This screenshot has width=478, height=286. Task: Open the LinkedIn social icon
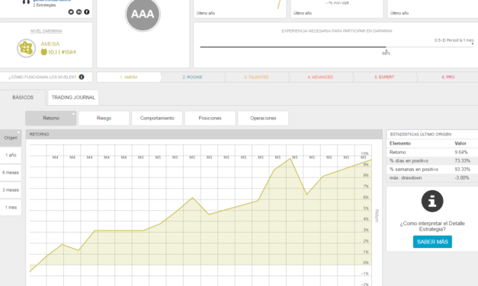79,12
